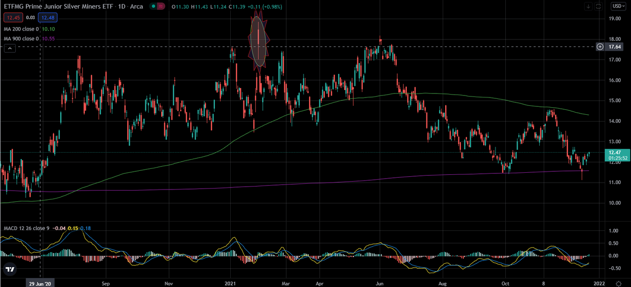
Task: Click the 10.00 price scale label
Action: pos(614,203)
